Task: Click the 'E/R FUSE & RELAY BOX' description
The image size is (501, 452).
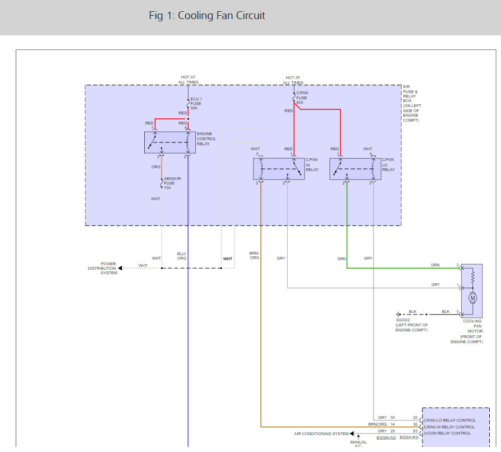Action: (x=412, y=104)
